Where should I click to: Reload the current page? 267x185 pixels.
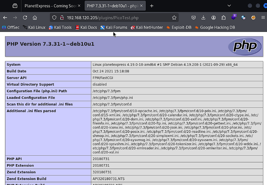tap(25, 18)
